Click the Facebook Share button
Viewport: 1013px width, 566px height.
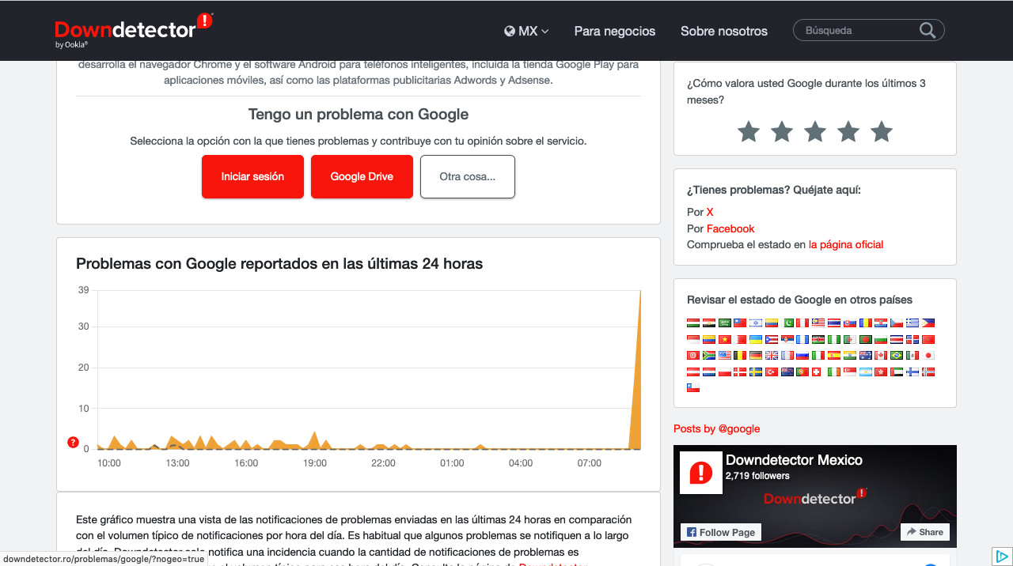click(925, 532)
